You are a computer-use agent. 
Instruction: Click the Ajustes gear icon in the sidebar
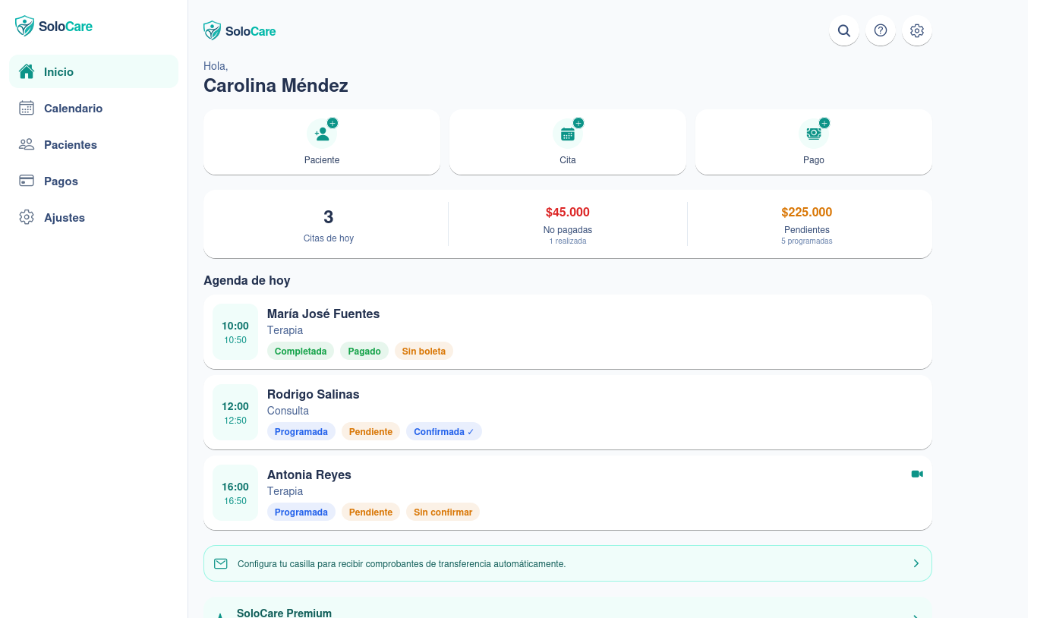tap(27, 217)
